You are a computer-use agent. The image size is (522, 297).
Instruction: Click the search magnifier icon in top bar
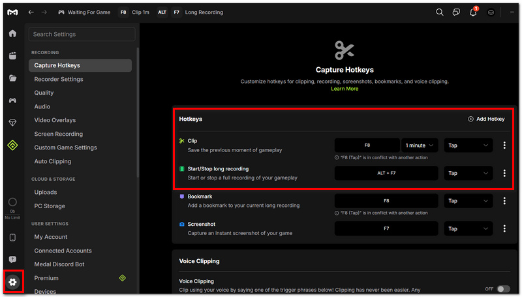439,12
